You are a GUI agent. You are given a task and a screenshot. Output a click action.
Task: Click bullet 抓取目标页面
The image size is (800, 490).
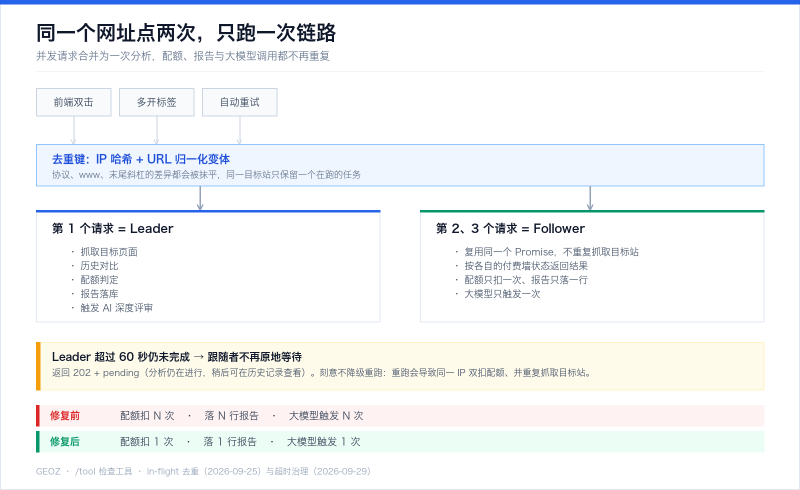pos(109,252)
